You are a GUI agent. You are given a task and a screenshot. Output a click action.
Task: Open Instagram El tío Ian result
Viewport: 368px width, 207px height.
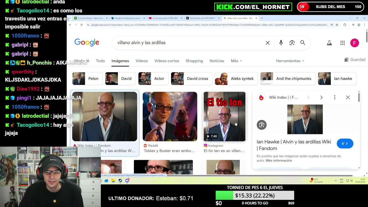(x=224, y=151)
